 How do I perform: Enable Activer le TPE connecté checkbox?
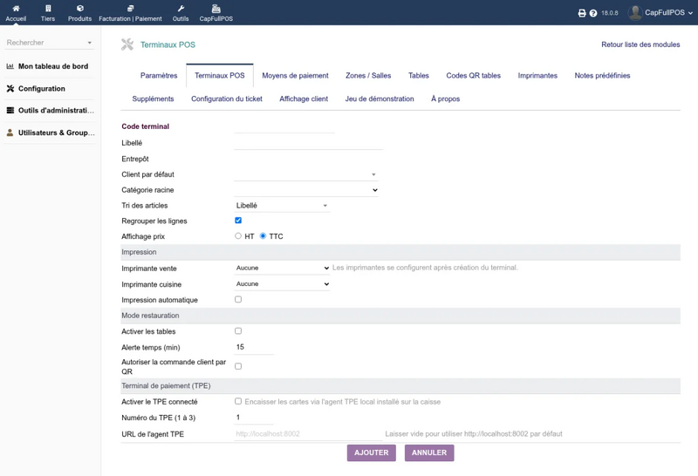click(238, 401)
